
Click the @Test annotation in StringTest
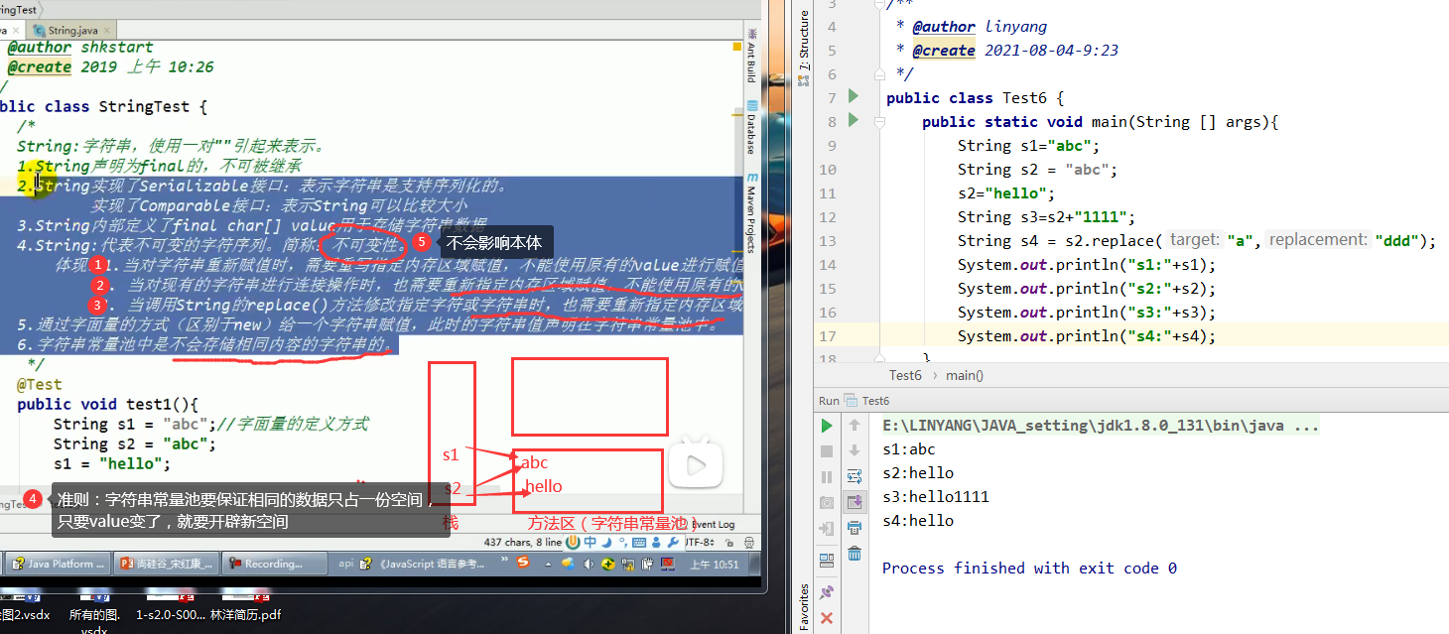click(39, 384)
